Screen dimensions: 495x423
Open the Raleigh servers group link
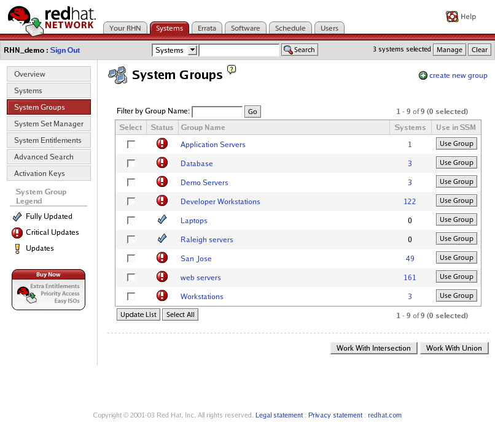207,240
